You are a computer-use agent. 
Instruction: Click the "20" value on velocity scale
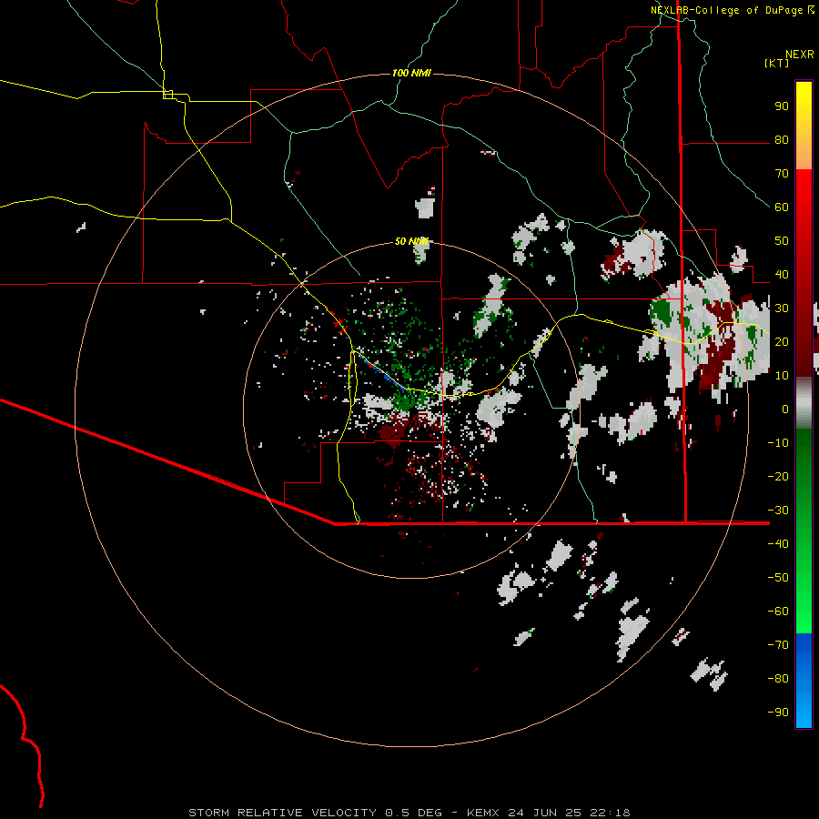click(782, 341)
